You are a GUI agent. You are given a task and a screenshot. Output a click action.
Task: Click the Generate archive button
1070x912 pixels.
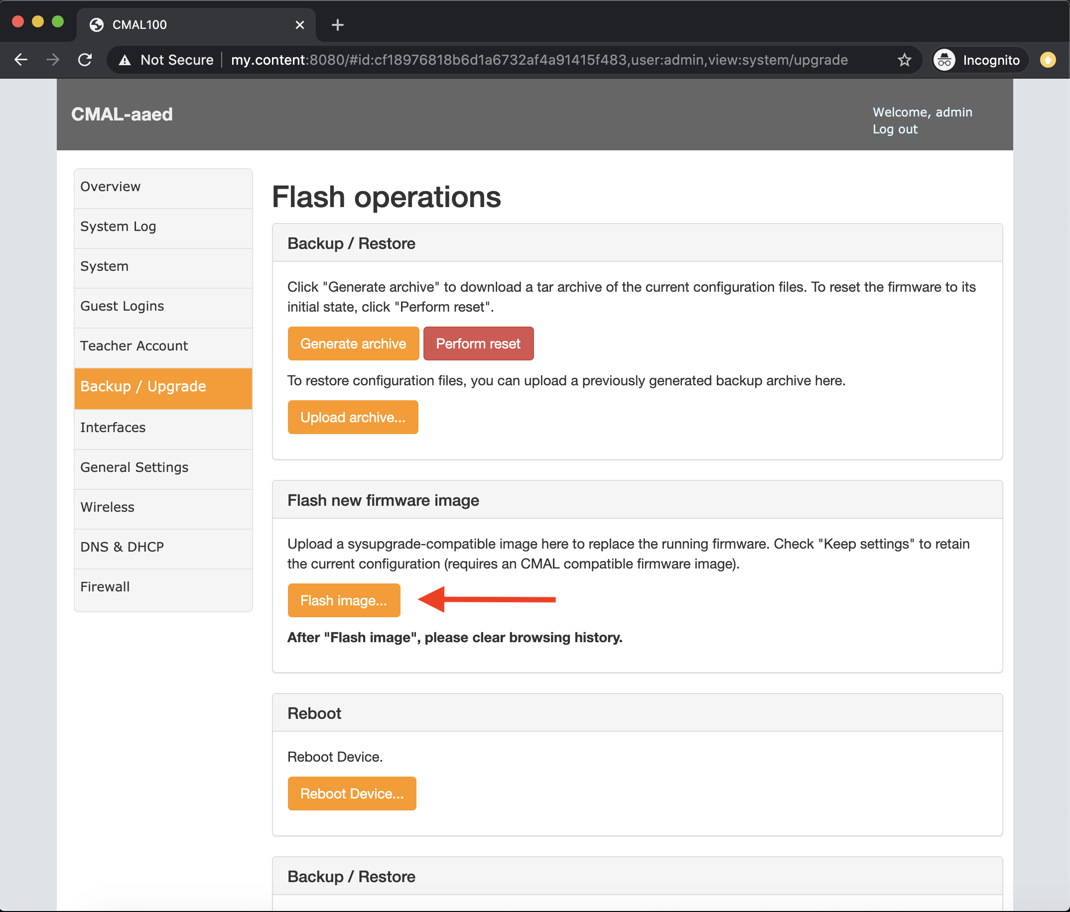[353, 343]
